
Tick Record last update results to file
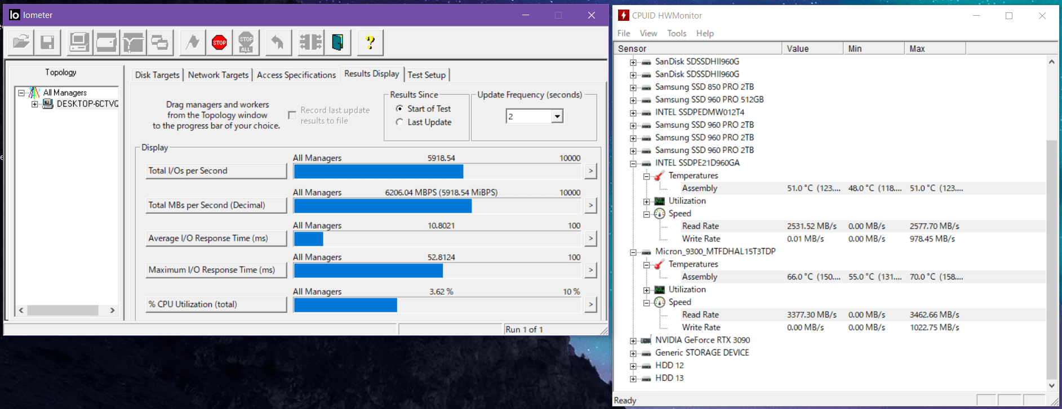pyautogui.click(x=292, y=115)
